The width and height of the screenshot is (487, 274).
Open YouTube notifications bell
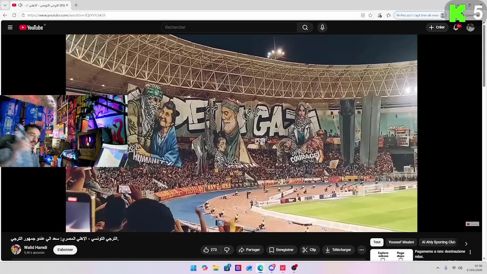(x=456, y=27)
